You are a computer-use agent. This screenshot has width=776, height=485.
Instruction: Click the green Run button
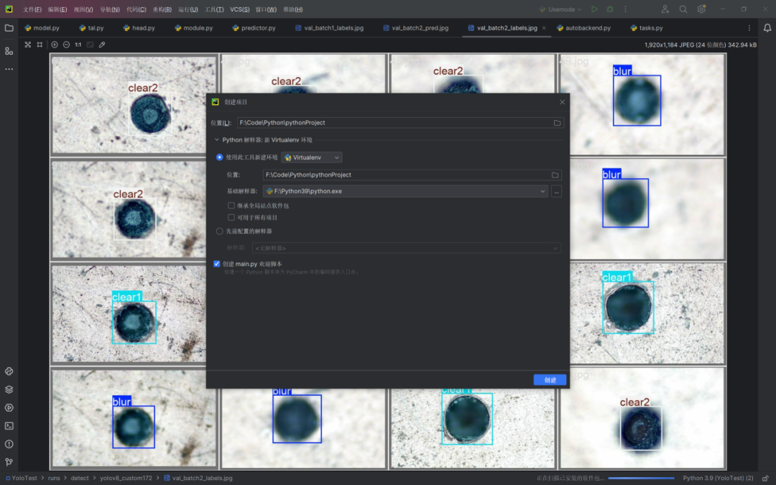(594, 9)
